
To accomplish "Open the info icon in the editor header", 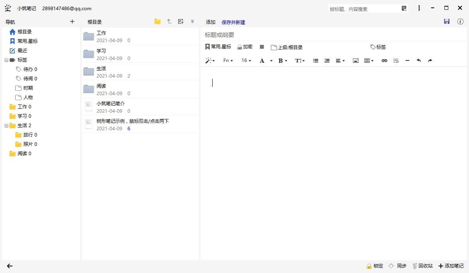I will [460, 21].
